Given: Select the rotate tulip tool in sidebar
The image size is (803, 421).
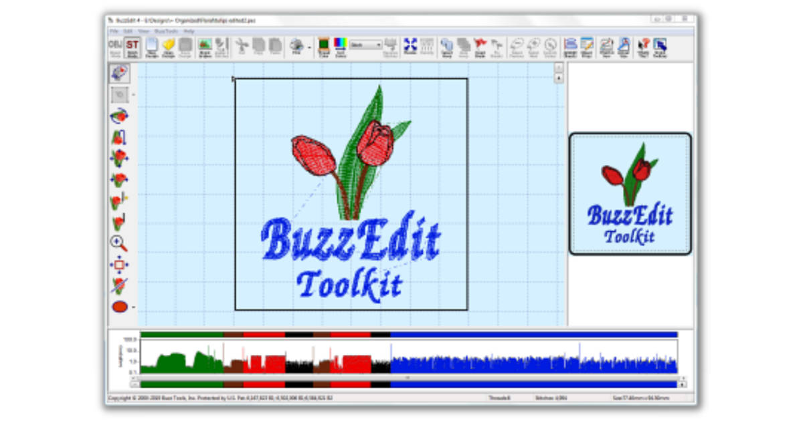Looking at the screenshot, I should (x=119, y=116).
